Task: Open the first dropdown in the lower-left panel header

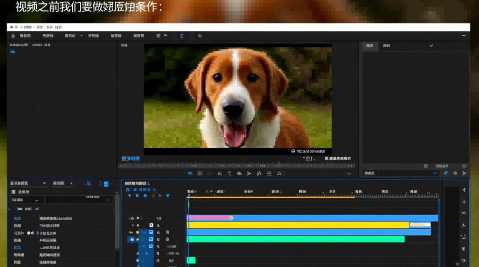Action: [x=28, y=183]
